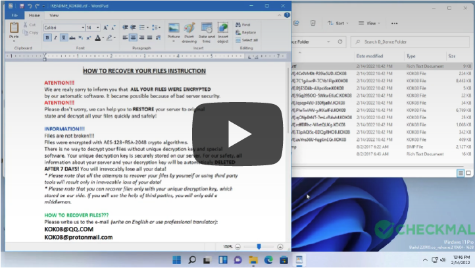Screen dimensions: 475x268
Task: Increase paragraph indent
Action: (x=133, y=28)
